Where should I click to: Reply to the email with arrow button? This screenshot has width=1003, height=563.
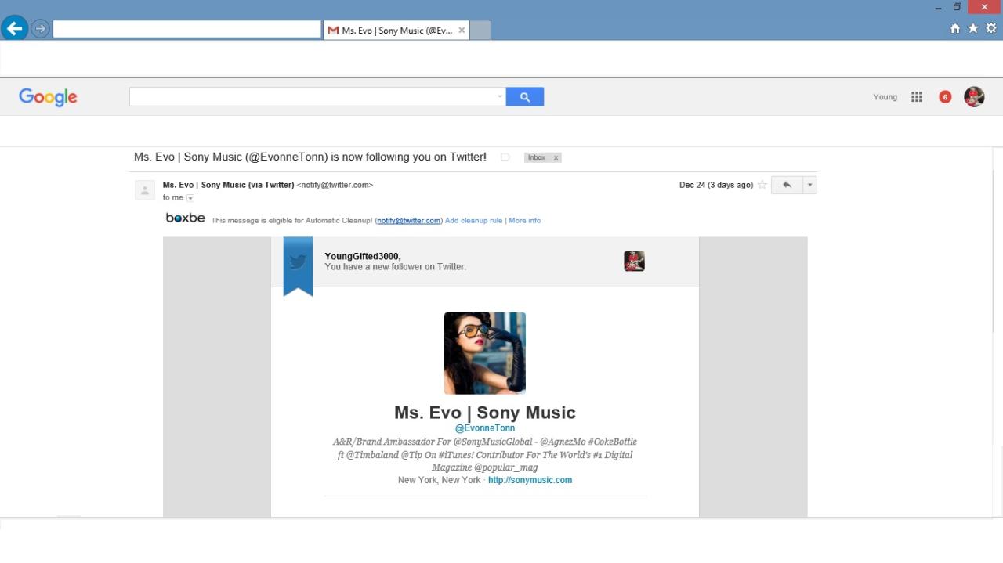point(787,185)
